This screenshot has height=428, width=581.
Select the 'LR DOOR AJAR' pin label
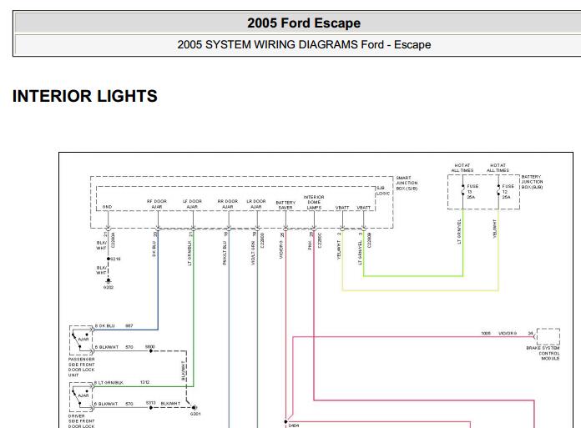[256, 204]
